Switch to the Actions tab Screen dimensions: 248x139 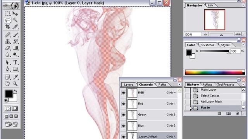(x=207, y=85)
